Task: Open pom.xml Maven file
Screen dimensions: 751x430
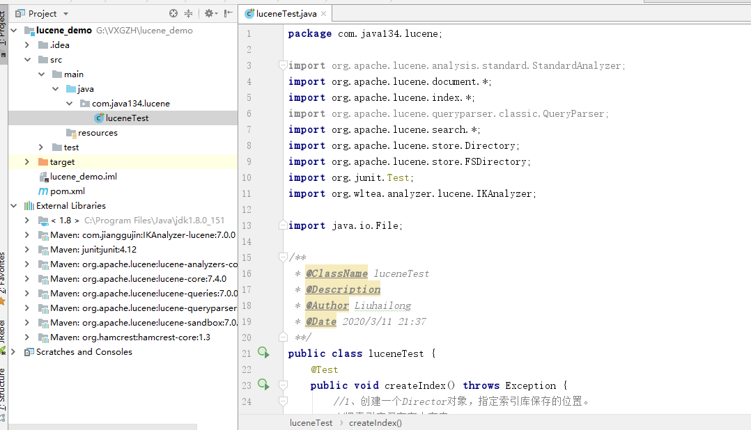Action: tap(68, 191)
